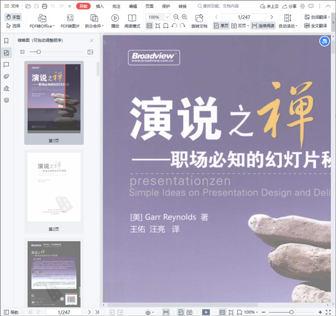Click the undo arrow icon
336x316 pixels.
(x=53, y=6)
